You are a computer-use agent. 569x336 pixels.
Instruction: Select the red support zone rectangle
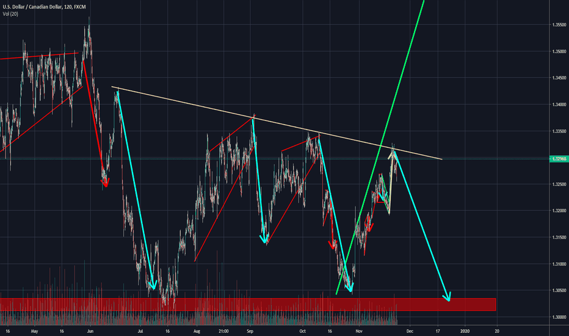tap(244, 304)
